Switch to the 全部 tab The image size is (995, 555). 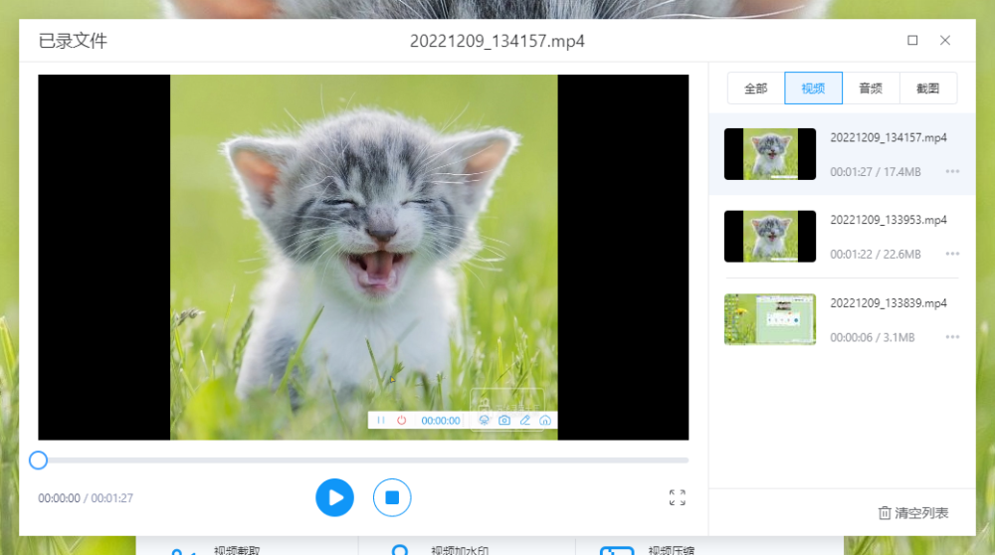click(x=756, y=89)
